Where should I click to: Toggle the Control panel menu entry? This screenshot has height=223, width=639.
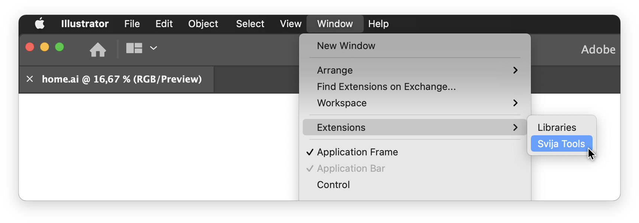pos(333,185)
